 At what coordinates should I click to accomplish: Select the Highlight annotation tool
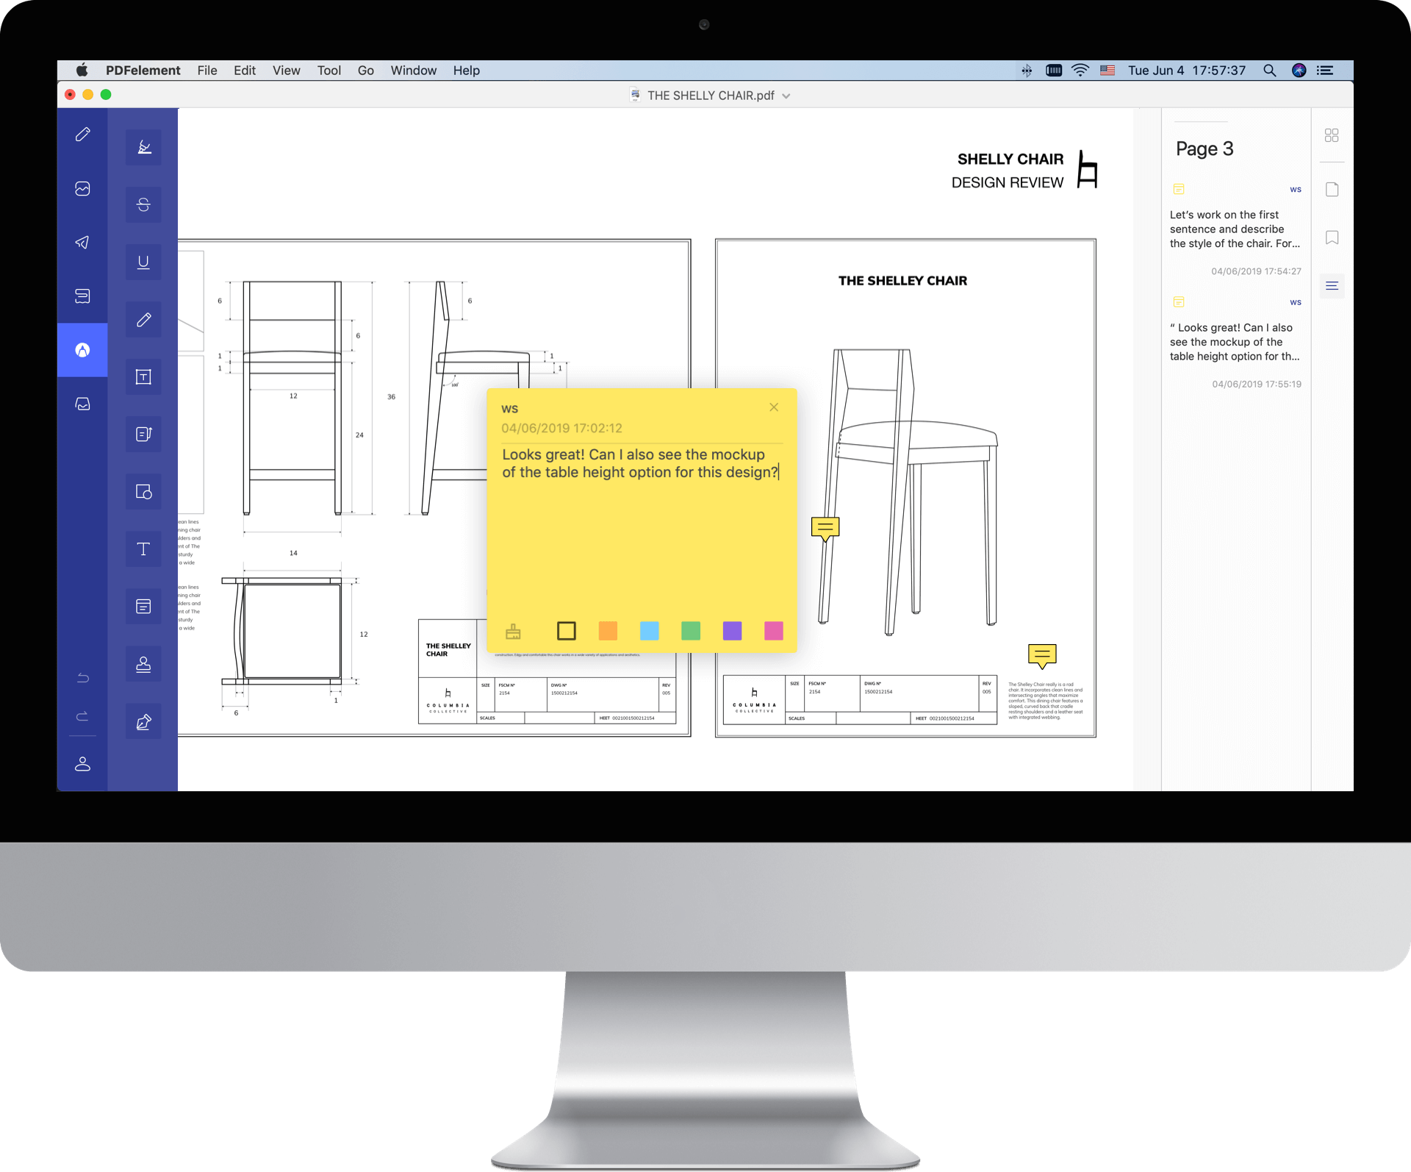pos(144,146)
